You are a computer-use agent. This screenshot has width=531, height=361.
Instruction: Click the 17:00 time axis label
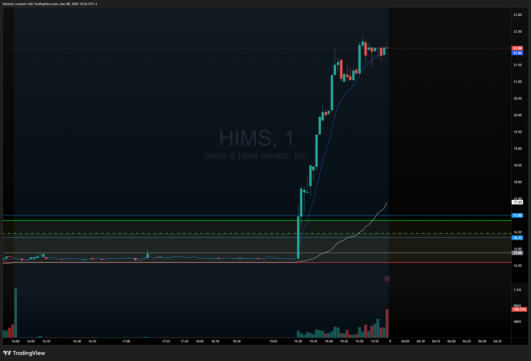click(x=126, y=341)
